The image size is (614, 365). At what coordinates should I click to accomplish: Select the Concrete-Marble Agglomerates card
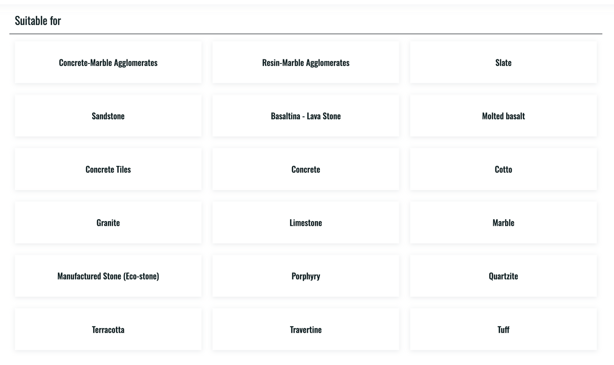click(108, 62)
